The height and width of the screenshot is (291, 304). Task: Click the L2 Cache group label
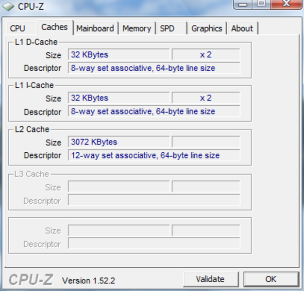click(32, 129)
